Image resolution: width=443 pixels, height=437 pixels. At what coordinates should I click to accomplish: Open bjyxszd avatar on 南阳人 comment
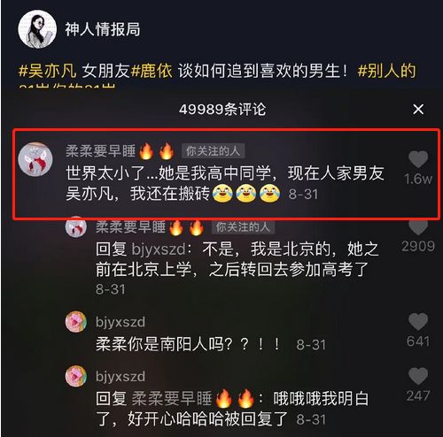coord(76,322)
